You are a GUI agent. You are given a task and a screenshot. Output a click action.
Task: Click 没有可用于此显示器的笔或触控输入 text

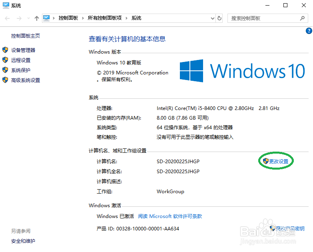coord(195,137)
